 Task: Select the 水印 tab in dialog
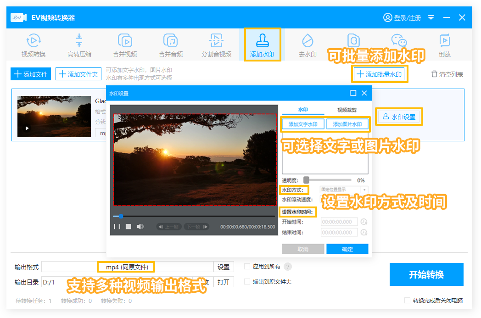pos(303,110)
